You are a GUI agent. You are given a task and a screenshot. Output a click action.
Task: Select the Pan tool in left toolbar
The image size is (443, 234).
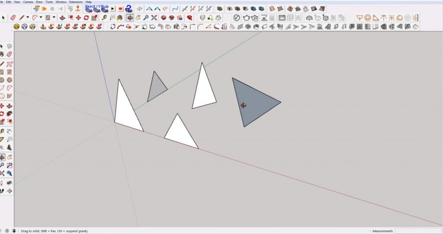pyautogui.click(x=10, y=157)
